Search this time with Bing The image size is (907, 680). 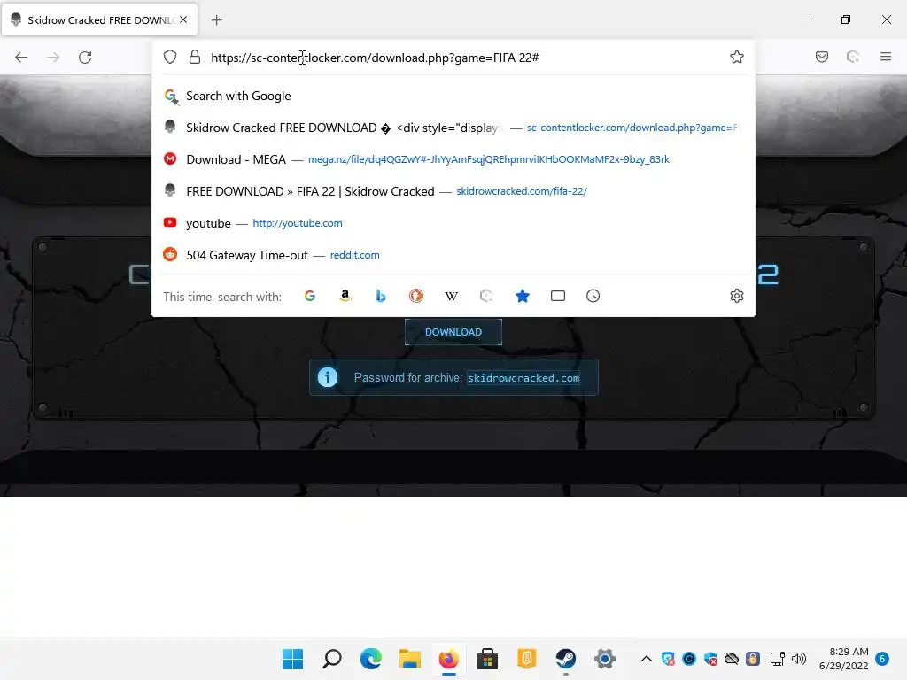(x=381, y=296)
